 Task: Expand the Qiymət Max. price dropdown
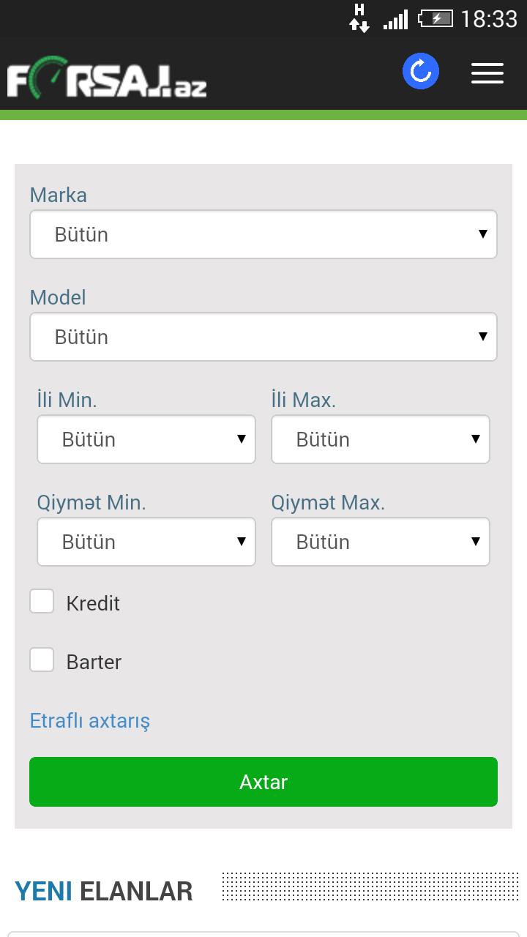[381, 542]
